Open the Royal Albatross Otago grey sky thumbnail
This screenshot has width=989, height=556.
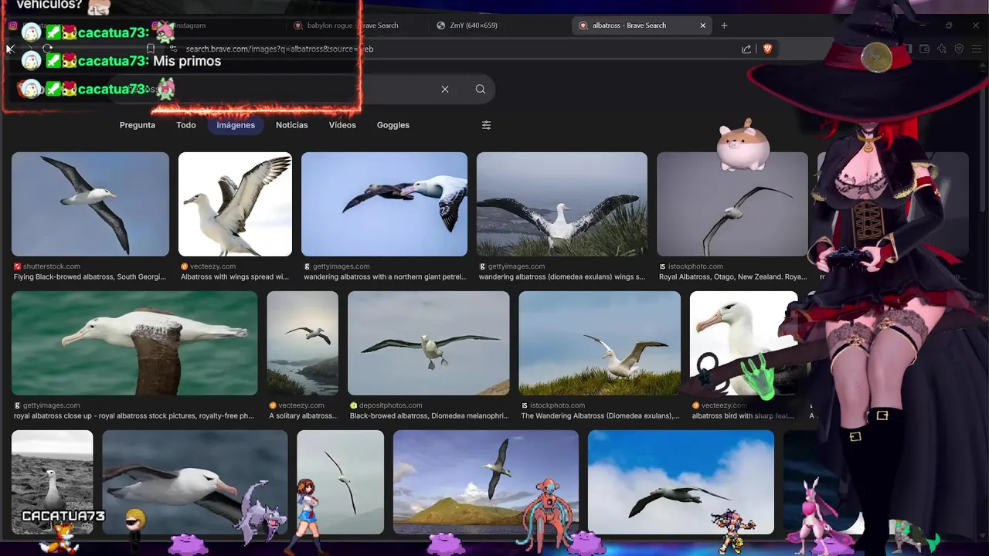pos(732,204)
